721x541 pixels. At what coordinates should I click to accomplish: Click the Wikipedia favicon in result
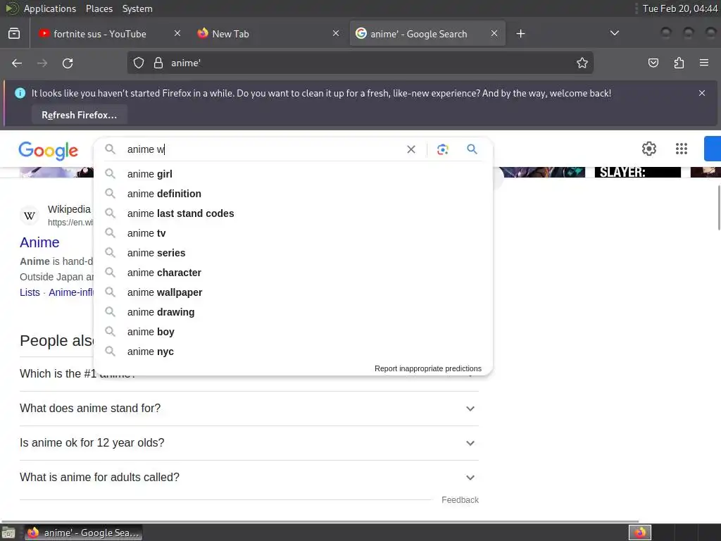pos(30,216)
